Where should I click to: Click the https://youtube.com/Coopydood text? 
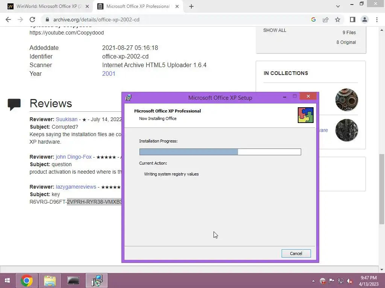(67, 33)
